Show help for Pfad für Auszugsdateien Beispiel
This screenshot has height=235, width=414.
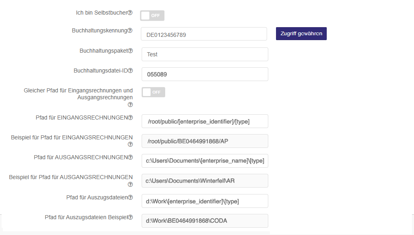click(130, 217)
